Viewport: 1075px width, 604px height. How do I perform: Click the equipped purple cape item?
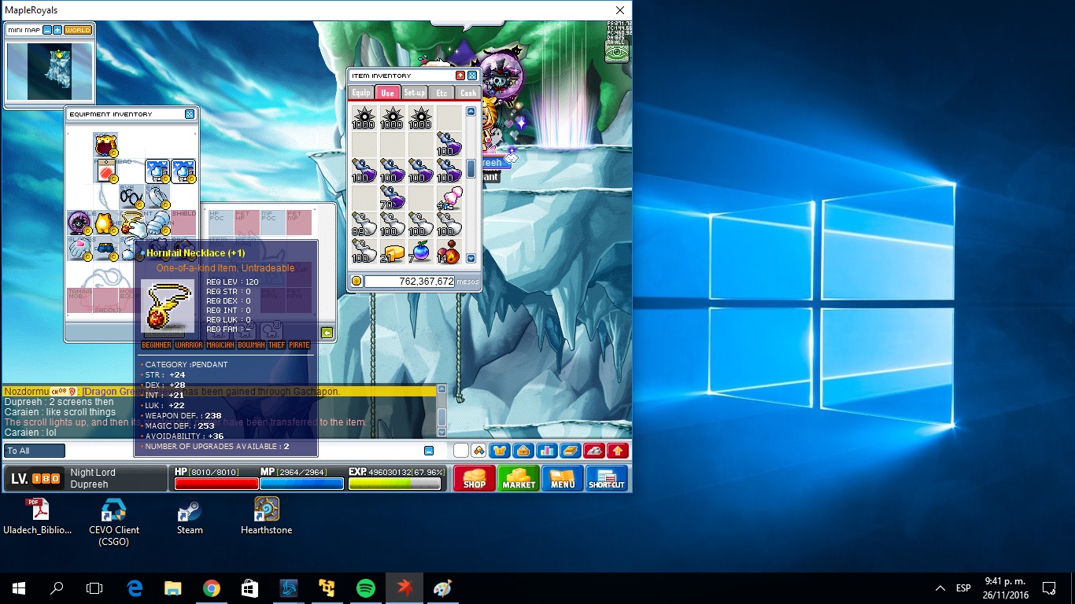(x=79, y=223)
